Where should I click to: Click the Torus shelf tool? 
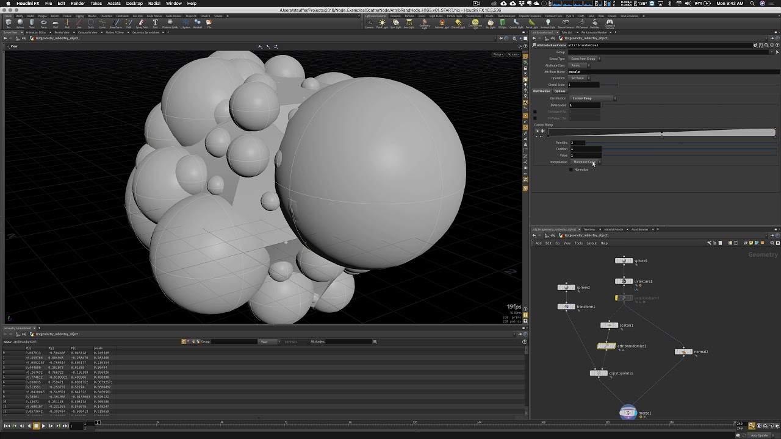[43, 23]
